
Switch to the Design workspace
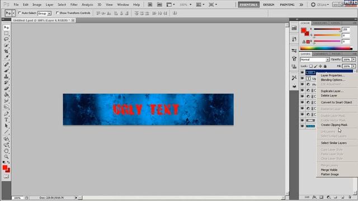(x=268, y=4)
